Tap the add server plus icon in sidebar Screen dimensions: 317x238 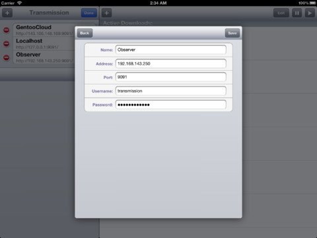(x=7, y=13)
